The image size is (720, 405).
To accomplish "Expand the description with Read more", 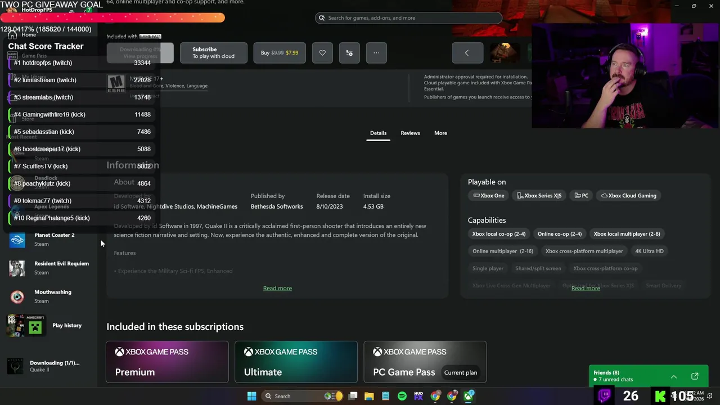I will tap(277, 288).
